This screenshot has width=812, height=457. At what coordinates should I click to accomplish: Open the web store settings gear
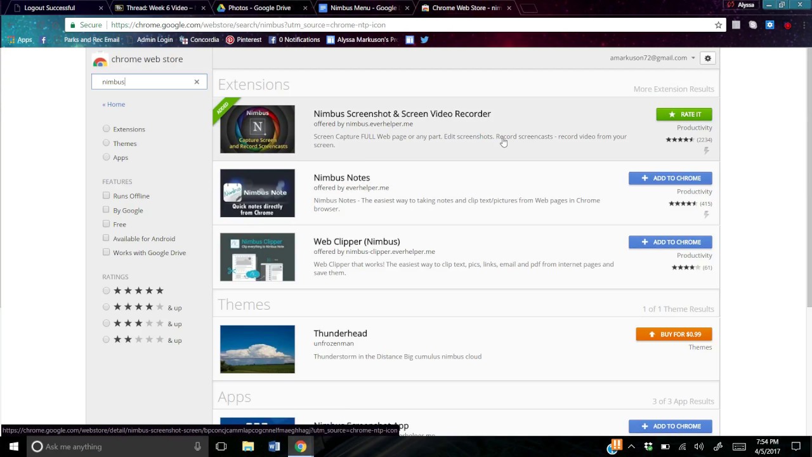[x=708, y=58]
